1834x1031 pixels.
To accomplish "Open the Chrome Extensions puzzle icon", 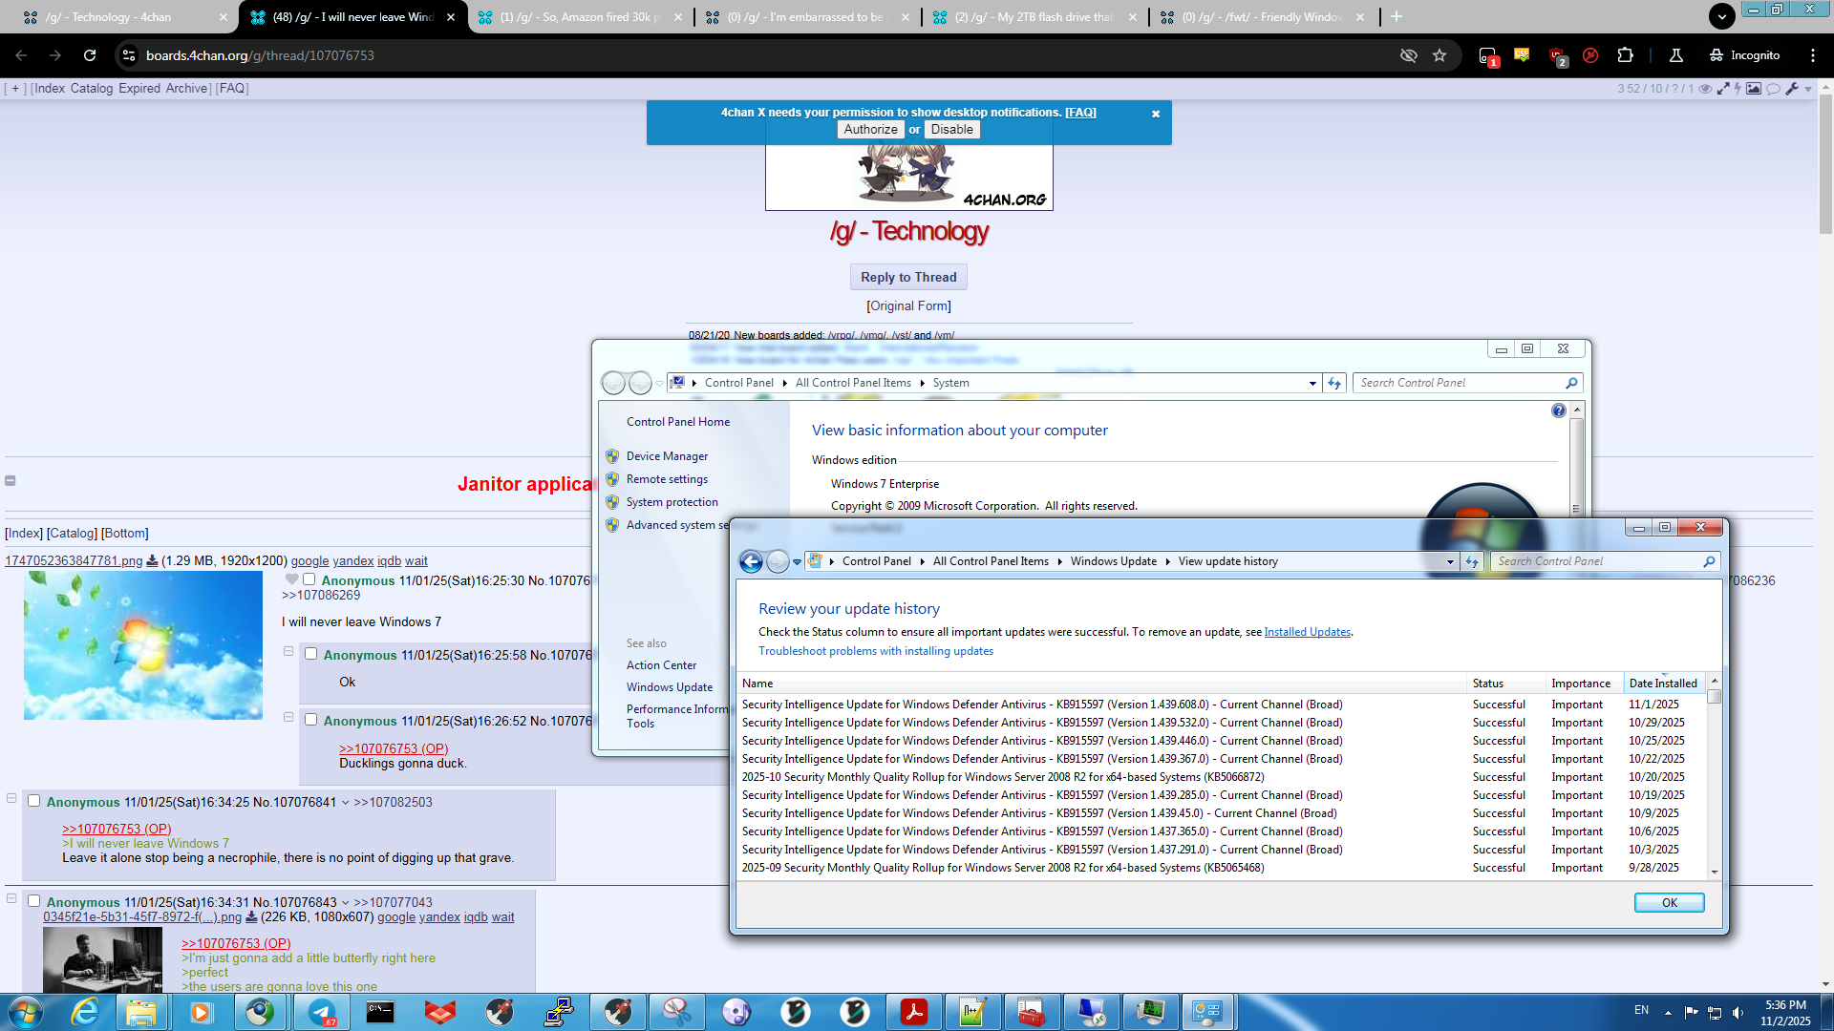I will point(1625,55).
